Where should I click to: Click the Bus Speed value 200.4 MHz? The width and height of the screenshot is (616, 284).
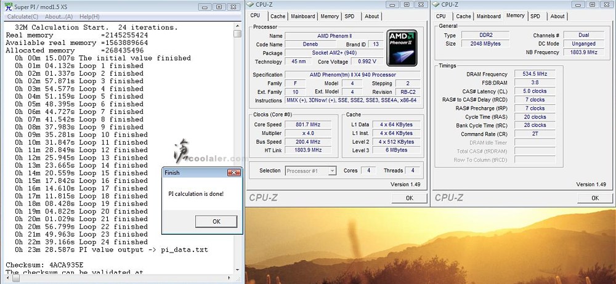tap(307, 142)
